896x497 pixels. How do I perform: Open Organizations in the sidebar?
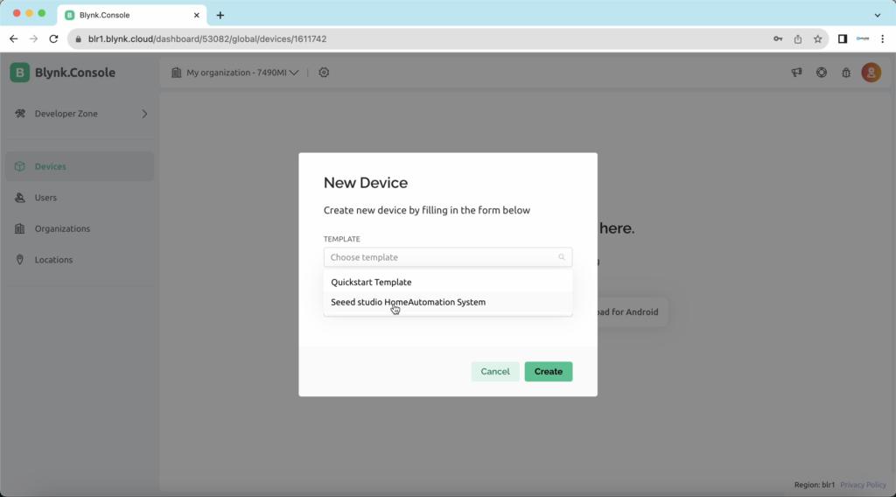pyautogui.click(x=80, y=228)
